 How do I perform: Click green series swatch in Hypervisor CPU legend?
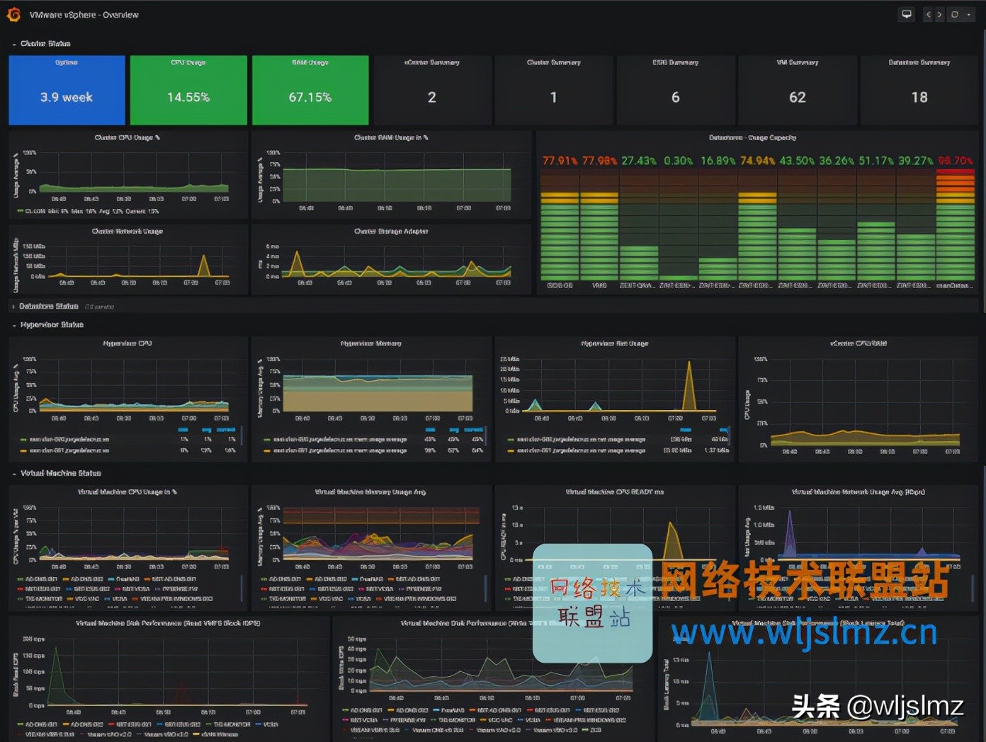(x=25, y=440)
